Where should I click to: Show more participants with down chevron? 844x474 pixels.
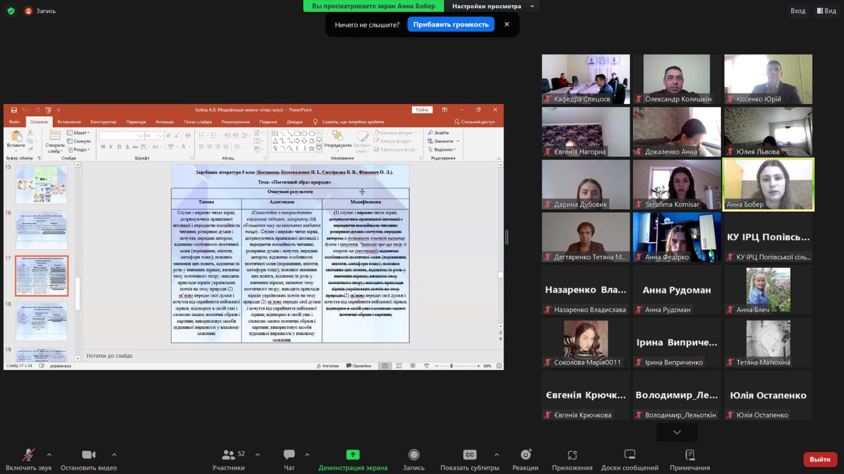[x=677, y=432]
